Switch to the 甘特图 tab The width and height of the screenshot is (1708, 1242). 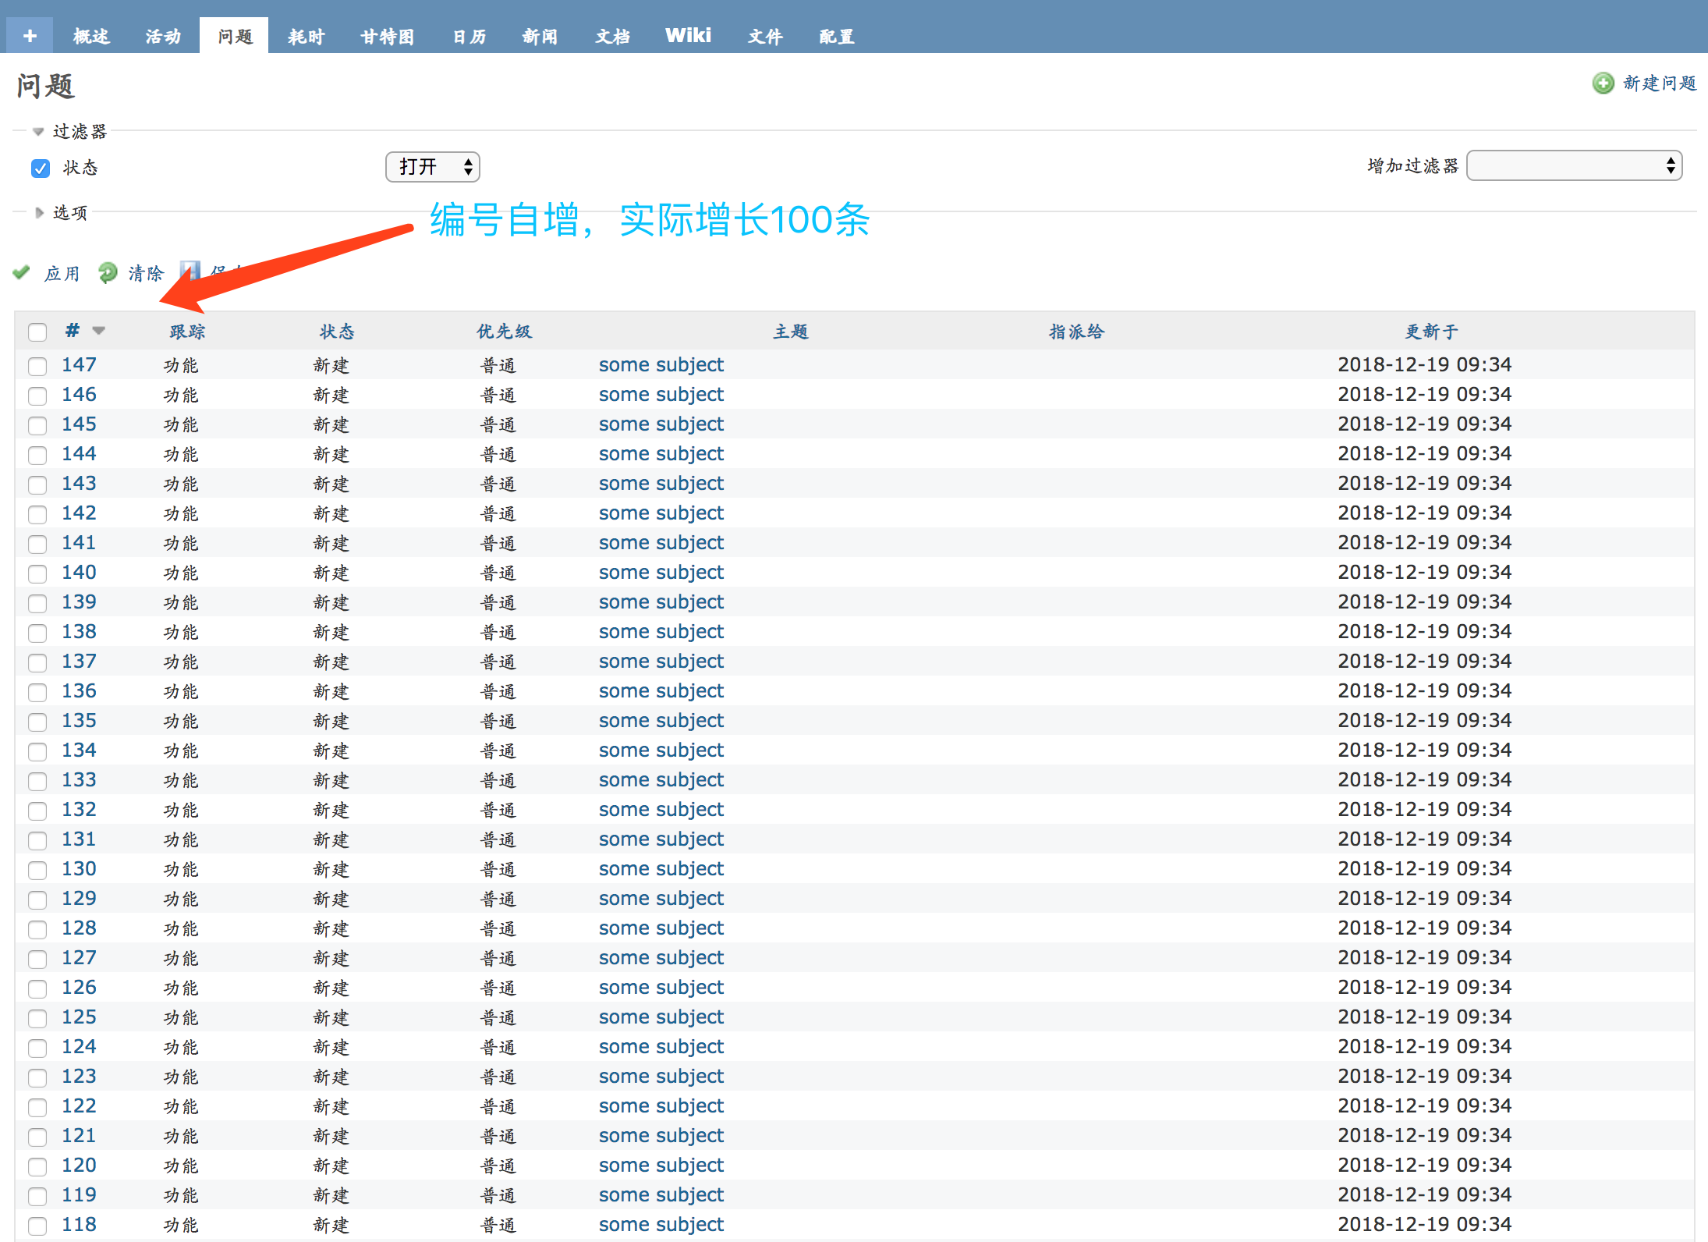click(387, 35)
